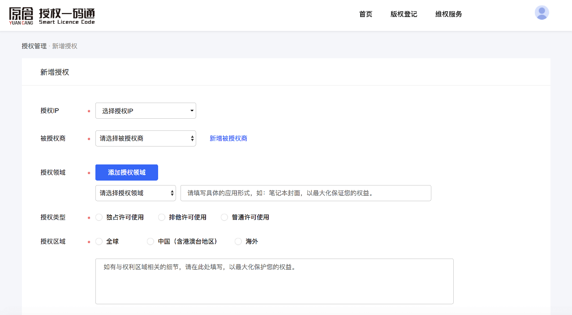The width and height of the screenshot is (572, 315).
Task: Open the 请选择授权领域 dropdown
Action: click(x=136, y=193)
